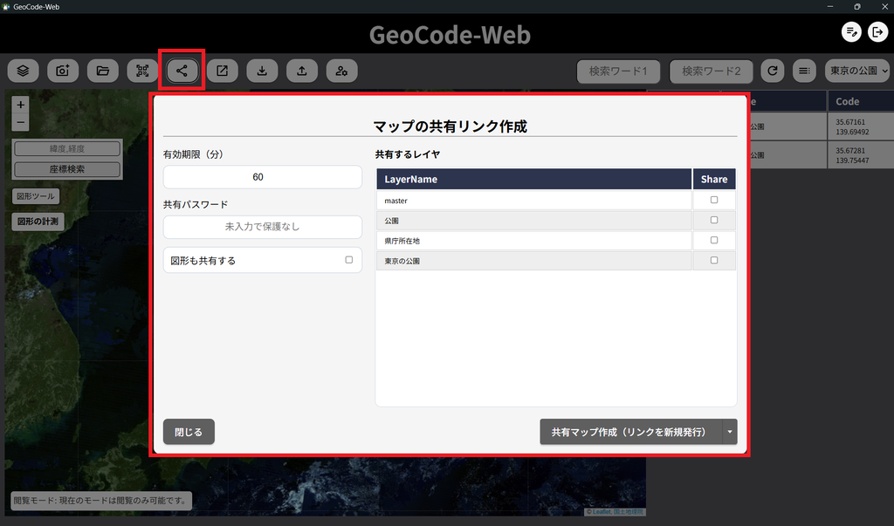
Task: Click the 検索ワード2 search field
Action: [711, 72]
